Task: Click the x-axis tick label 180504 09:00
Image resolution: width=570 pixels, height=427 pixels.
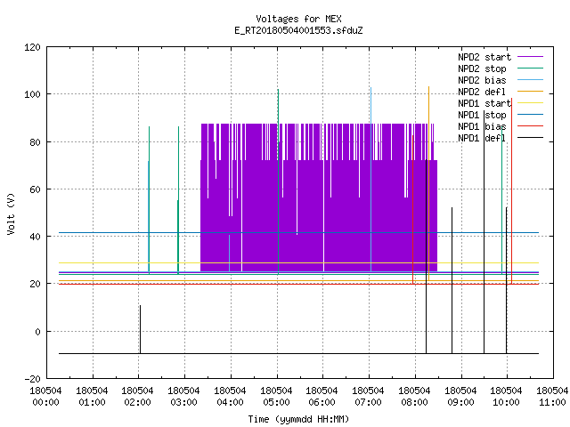Action: coord(460,397)
